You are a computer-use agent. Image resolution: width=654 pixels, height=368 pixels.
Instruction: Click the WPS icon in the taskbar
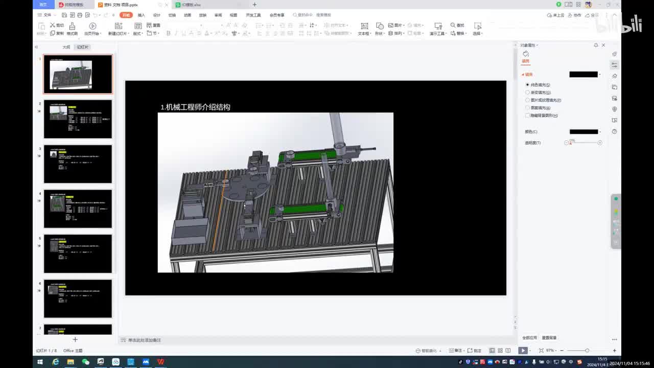click(x=160, y=362)
